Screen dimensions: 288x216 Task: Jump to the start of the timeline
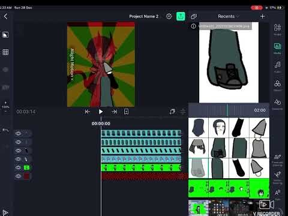tap(87, 112)
